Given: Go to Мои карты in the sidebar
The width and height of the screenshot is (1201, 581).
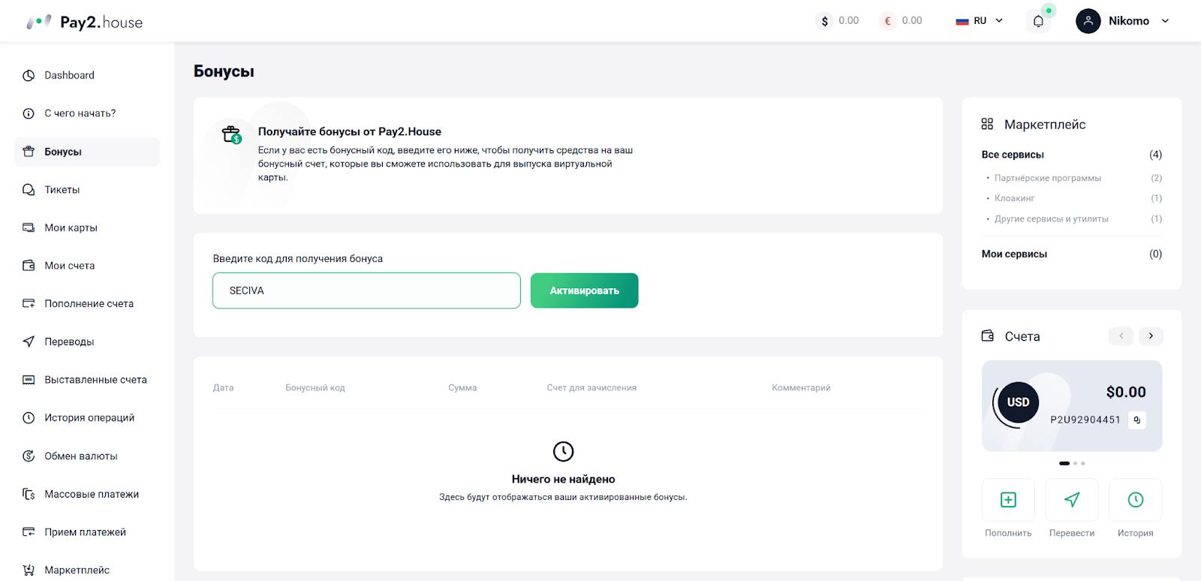Looking at the screenshot, I should click(x=71, y=227).
